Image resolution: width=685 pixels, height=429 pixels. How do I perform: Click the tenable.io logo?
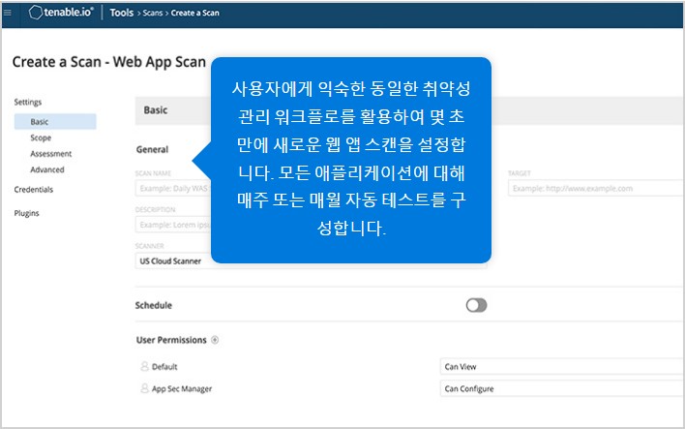point(61,13)
